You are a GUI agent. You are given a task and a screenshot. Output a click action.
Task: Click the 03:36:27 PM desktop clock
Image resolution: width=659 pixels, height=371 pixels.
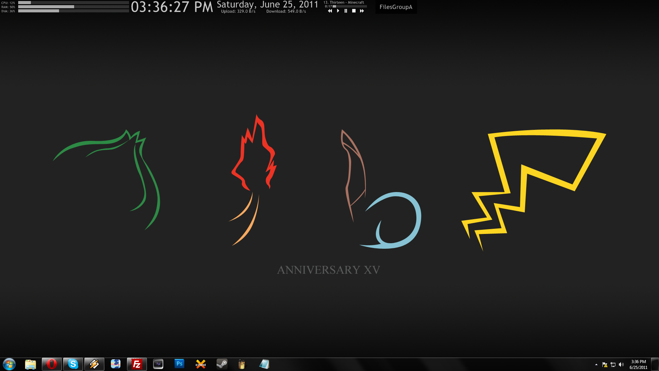tap(172, 7)
